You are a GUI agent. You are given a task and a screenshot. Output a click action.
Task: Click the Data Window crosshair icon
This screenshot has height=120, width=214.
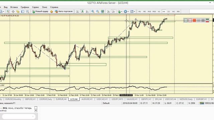[13, 12]
